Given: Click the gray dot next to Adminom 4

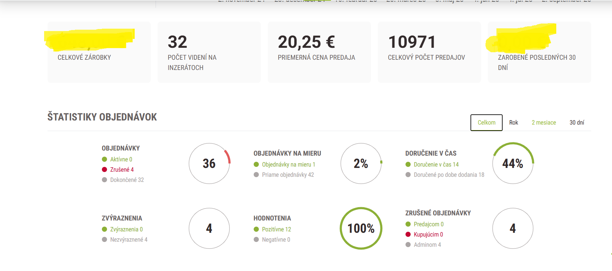Looking at the screenshot, I should 408,245.
